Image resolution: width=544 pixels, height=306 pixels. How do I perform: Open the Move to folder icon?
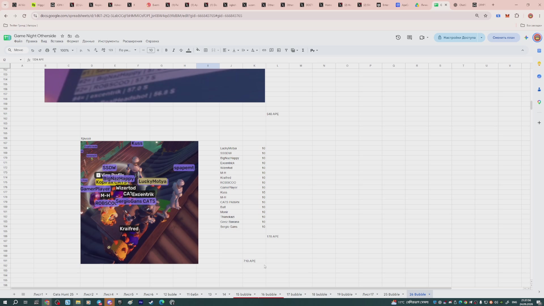click(70, 36)
